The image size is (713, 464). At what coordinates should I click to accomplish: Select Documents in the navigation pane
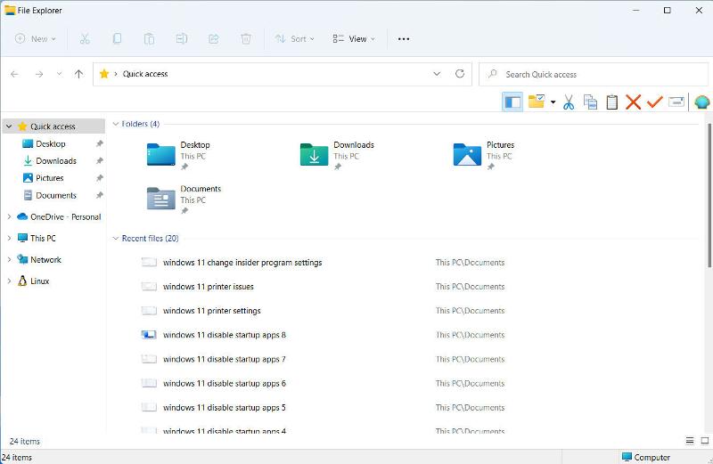point(56,195)
